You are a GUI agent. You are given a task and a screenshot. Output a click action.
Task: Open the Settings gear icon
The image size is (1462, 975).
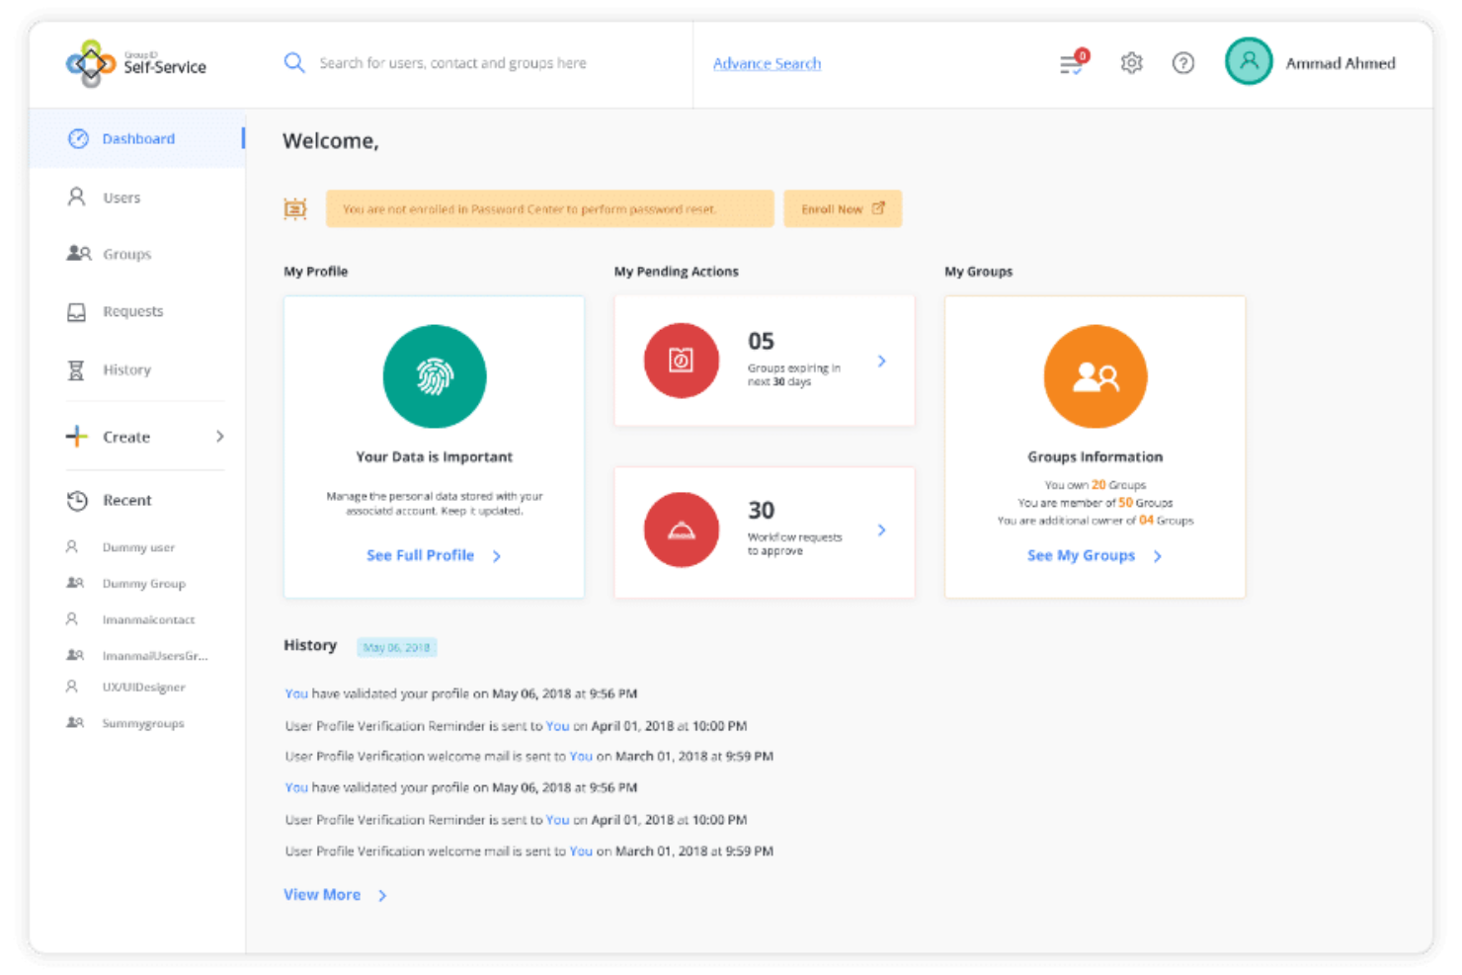(1131, 62)
